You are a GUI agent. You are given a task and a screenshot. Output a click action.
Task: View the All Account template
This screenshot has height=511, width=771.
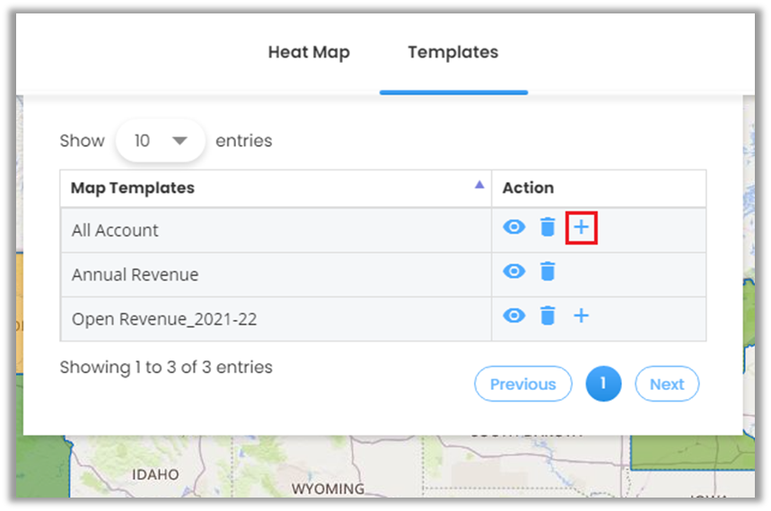coord(513,228)
